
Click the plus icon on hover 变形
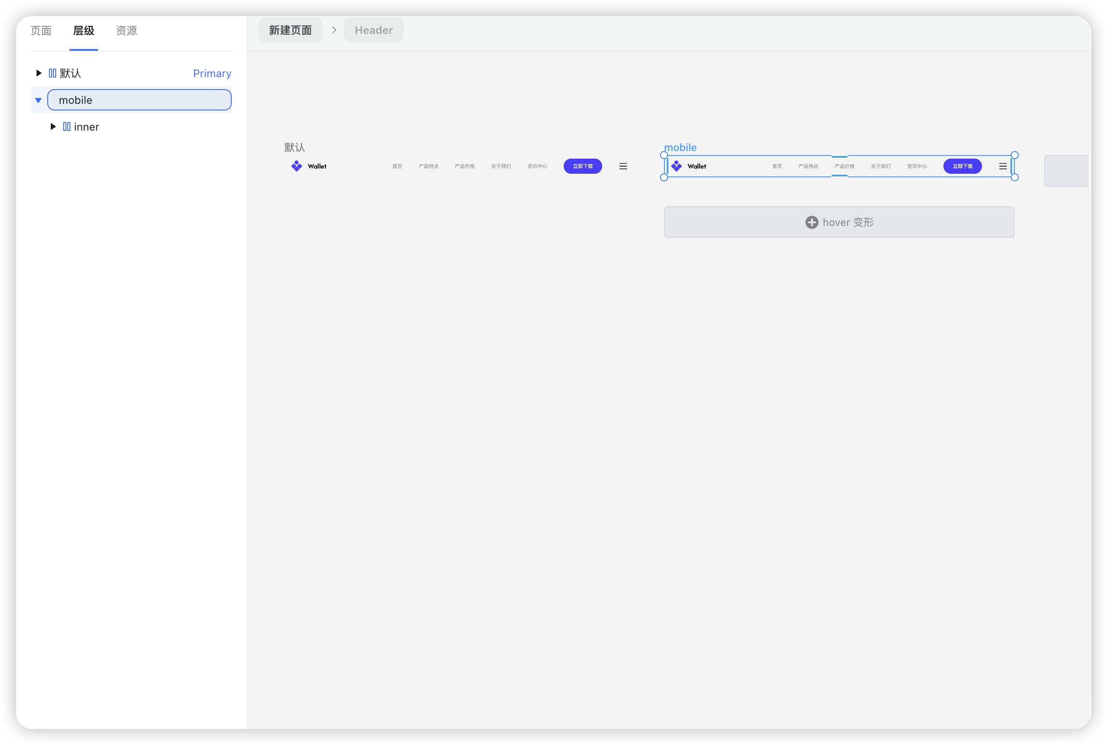point(812,222)
